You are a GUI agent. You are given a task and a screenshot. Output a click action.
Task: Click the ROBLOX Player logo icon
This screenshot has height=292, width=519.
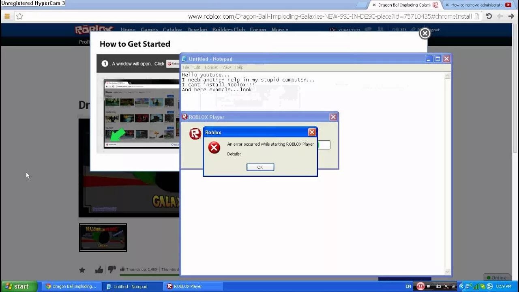point(195,133)
